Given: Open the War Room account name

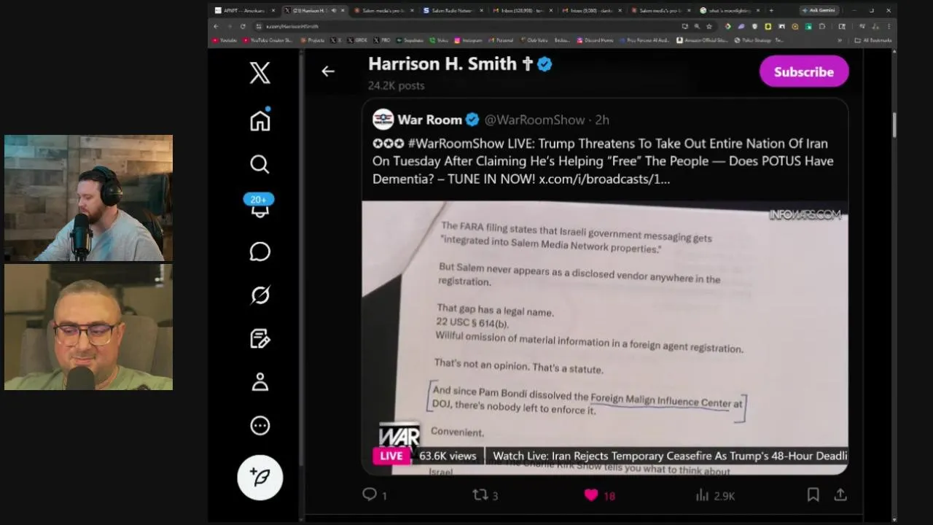Looking at the screenshot, I should pos(429,120).
